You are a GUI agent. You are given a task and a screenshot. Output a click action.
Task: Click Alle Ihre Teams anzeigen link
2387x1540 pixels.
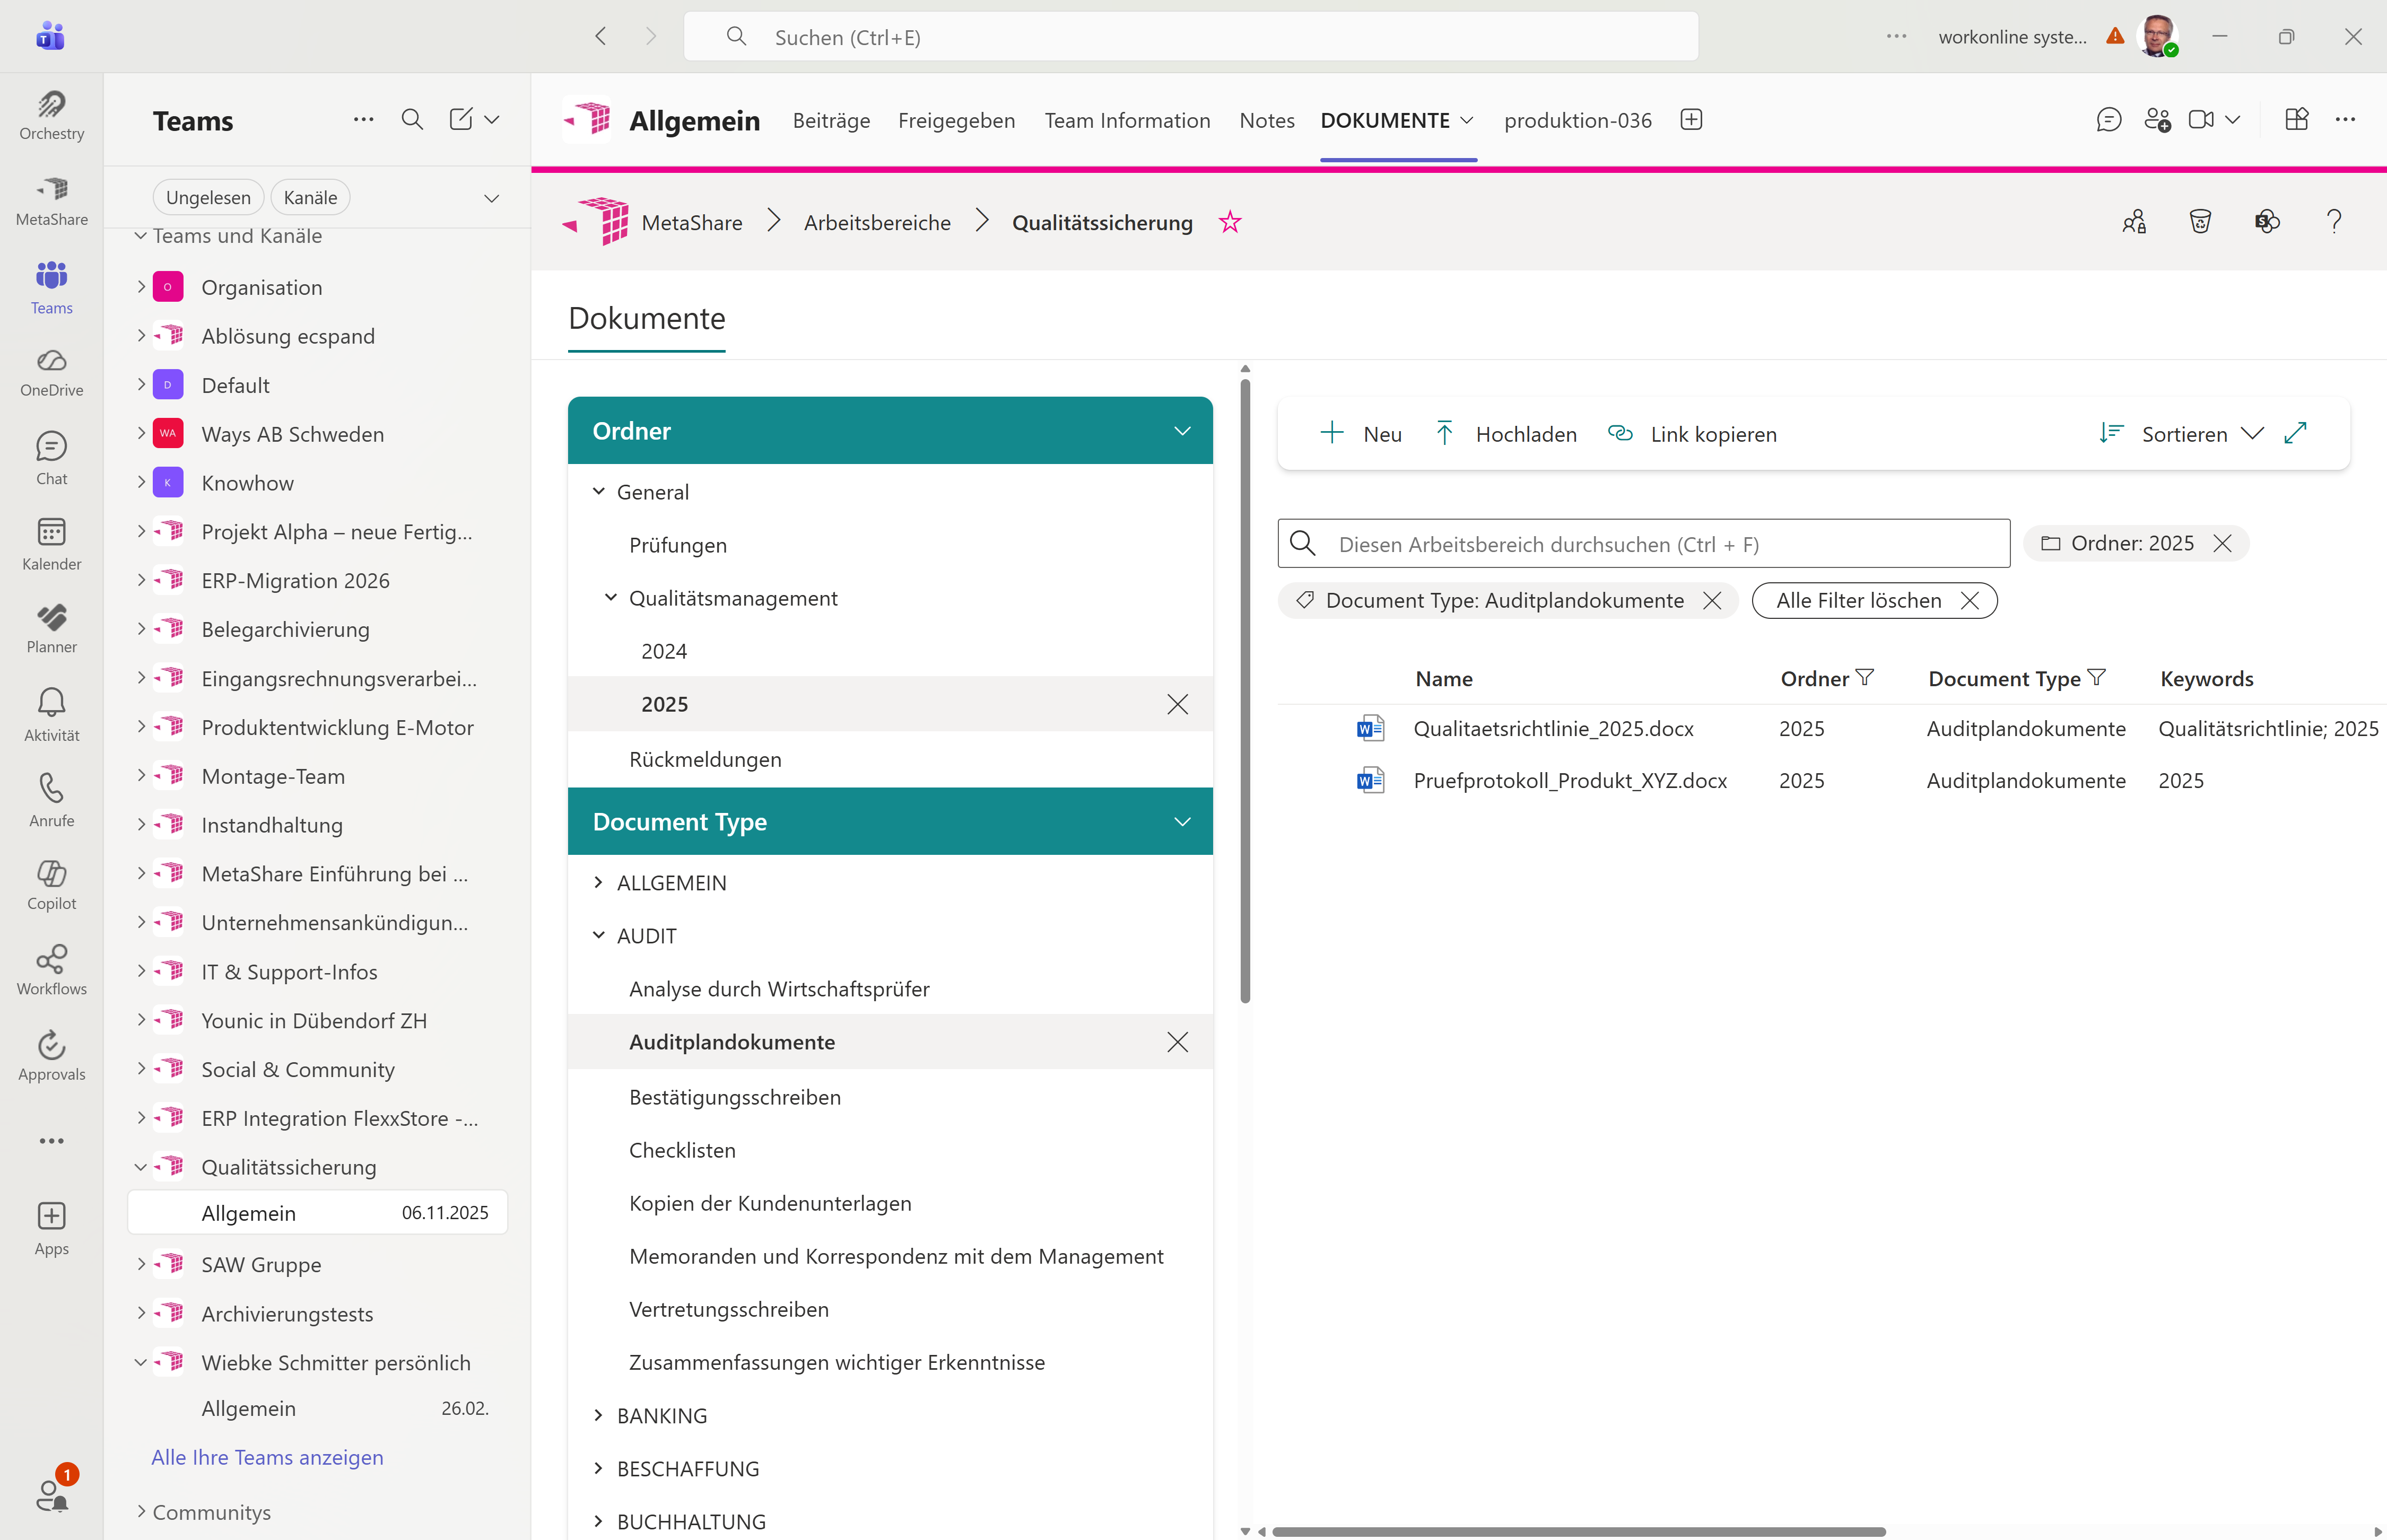click(x=267, y=1457)
